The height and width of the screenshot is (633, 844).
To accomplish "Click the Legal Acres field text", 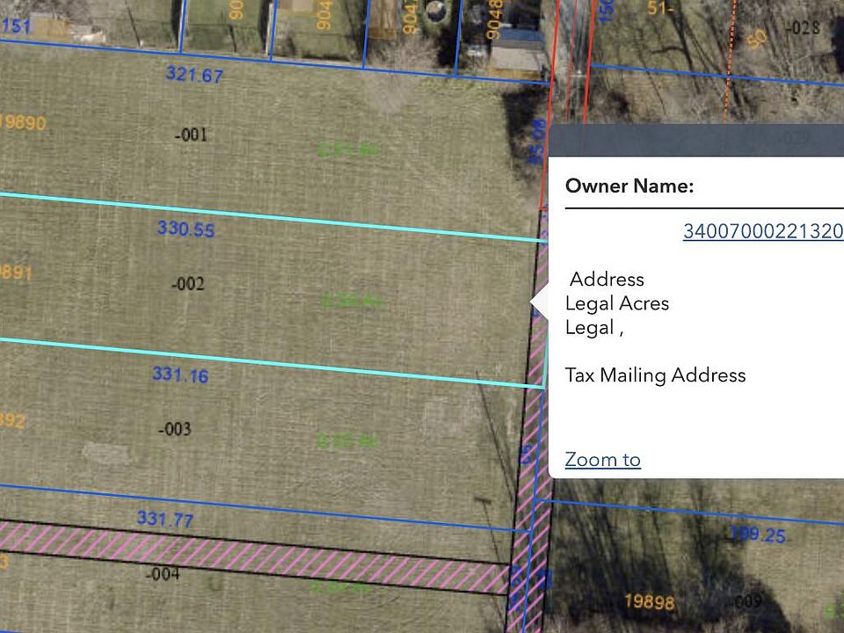I will click(x=617, y=303).
